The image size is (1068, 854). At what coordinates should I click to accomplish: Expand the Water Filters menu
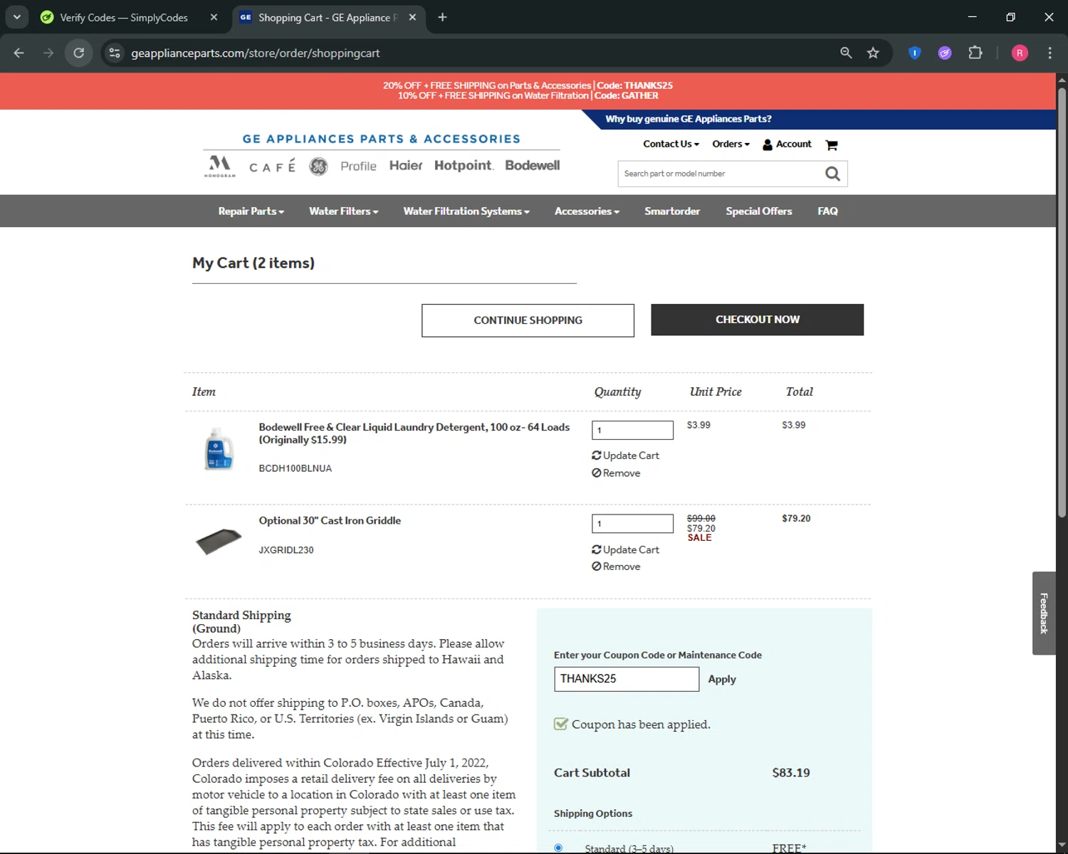(x=343, y=211)
